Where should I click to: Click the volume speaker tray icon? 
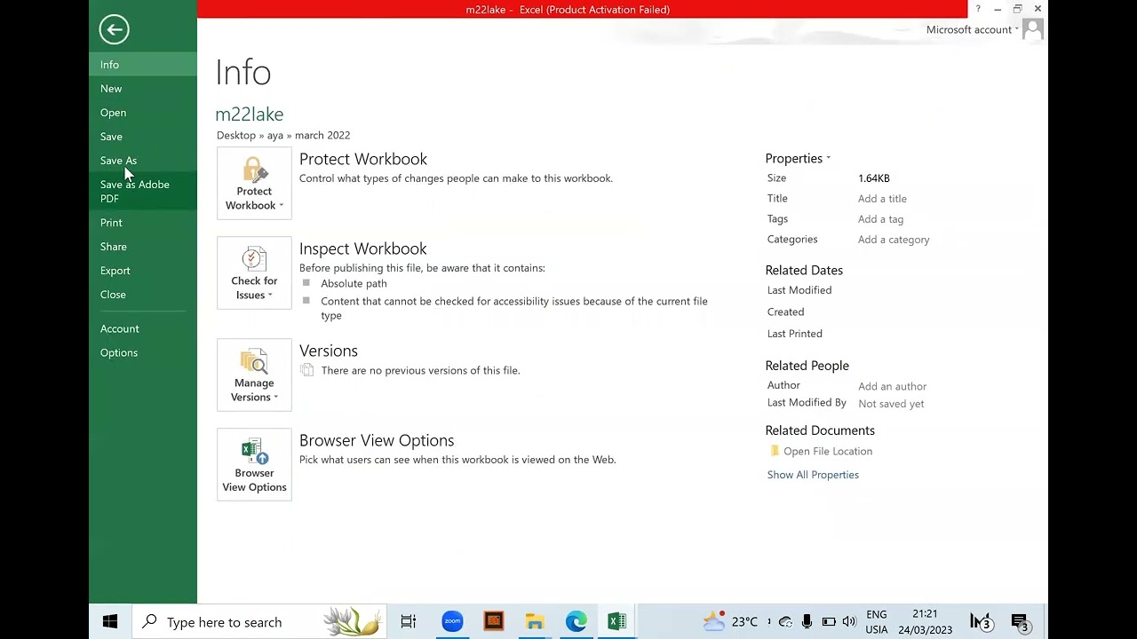849,622
